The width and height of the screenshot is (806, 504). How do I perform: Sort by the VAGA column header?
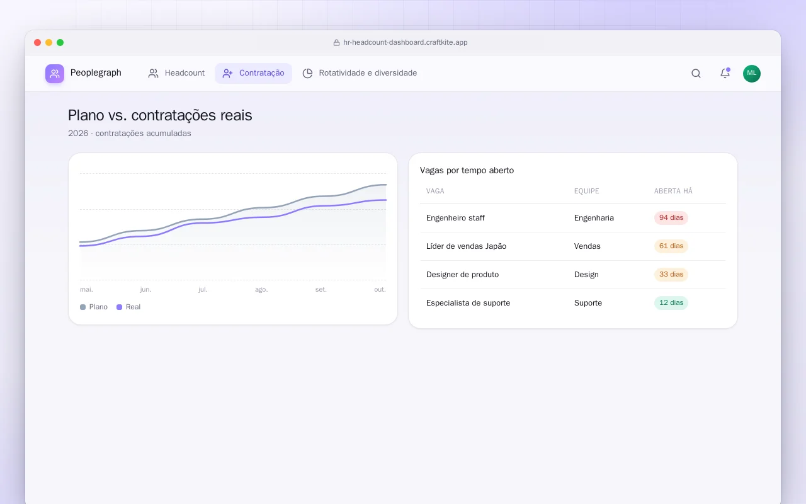click(435, 191)
